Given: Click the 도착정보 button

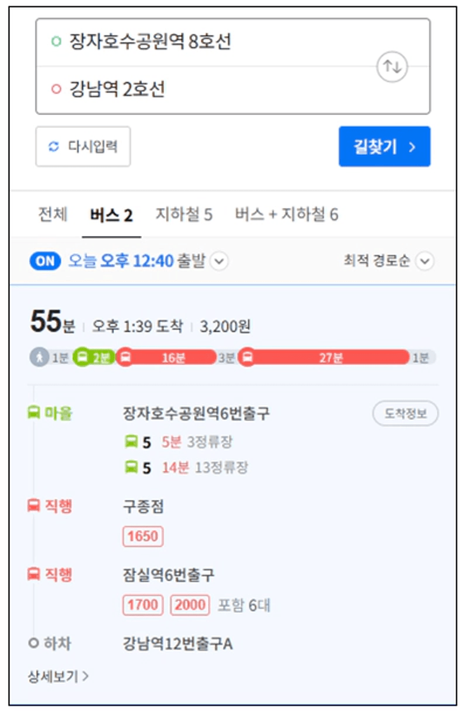Looking at the screenshot, I should pos(405,414).
